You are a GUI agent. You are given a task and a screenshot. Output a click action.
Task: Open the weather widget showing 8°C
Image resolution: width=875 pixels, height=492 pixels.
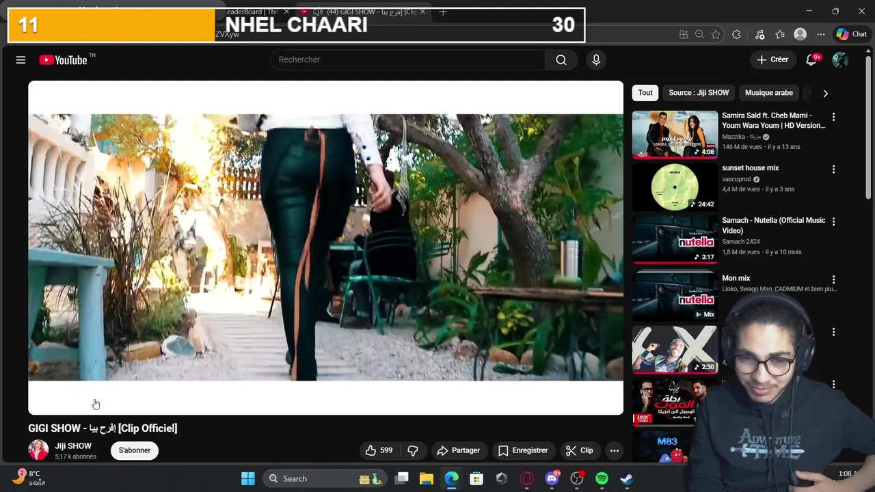[x=30, y=478]
